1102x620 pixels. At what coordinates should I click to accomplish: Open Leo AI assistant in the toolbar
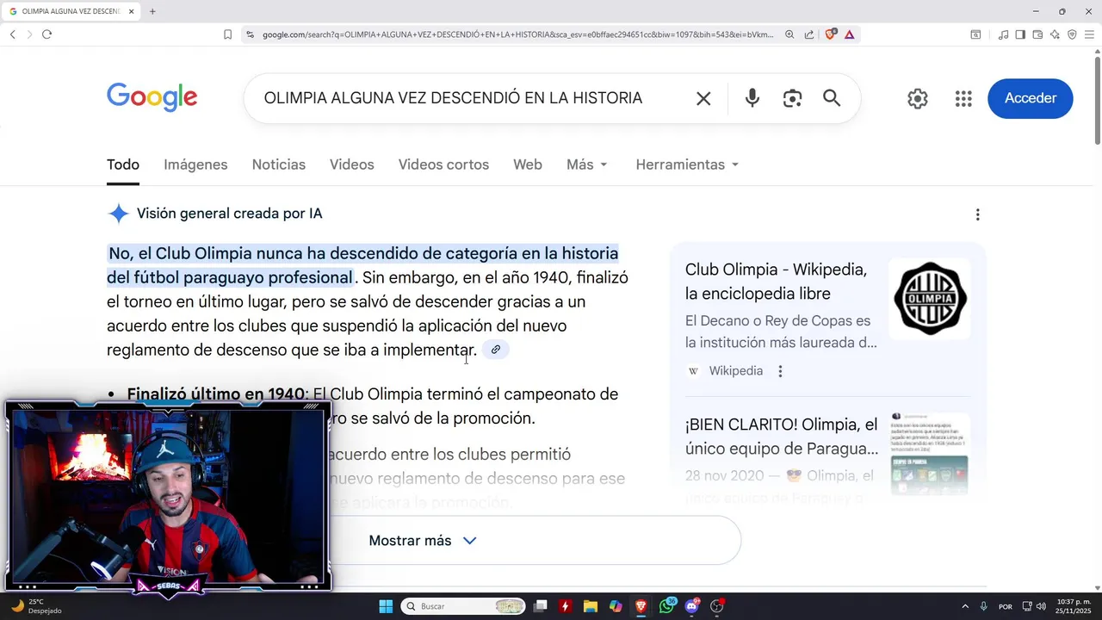click(x=1055, y=34)
